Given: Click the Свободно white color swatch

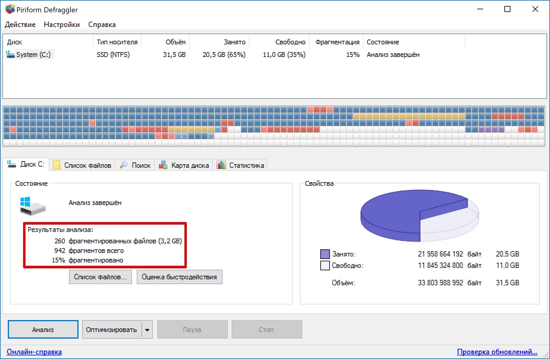Looking at the screenshot, I should point(325,266).
